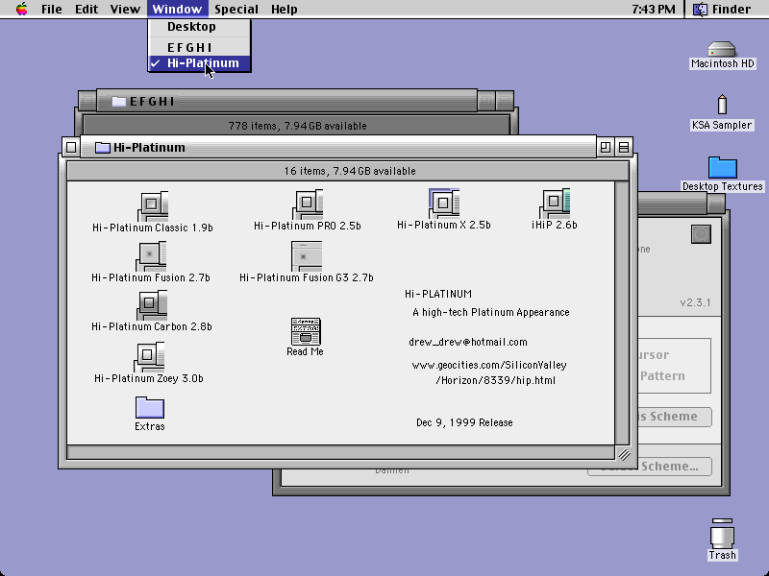
Task: Click the '/Horizon/8339/hip.html' label
Action: [x=495, y=380]
